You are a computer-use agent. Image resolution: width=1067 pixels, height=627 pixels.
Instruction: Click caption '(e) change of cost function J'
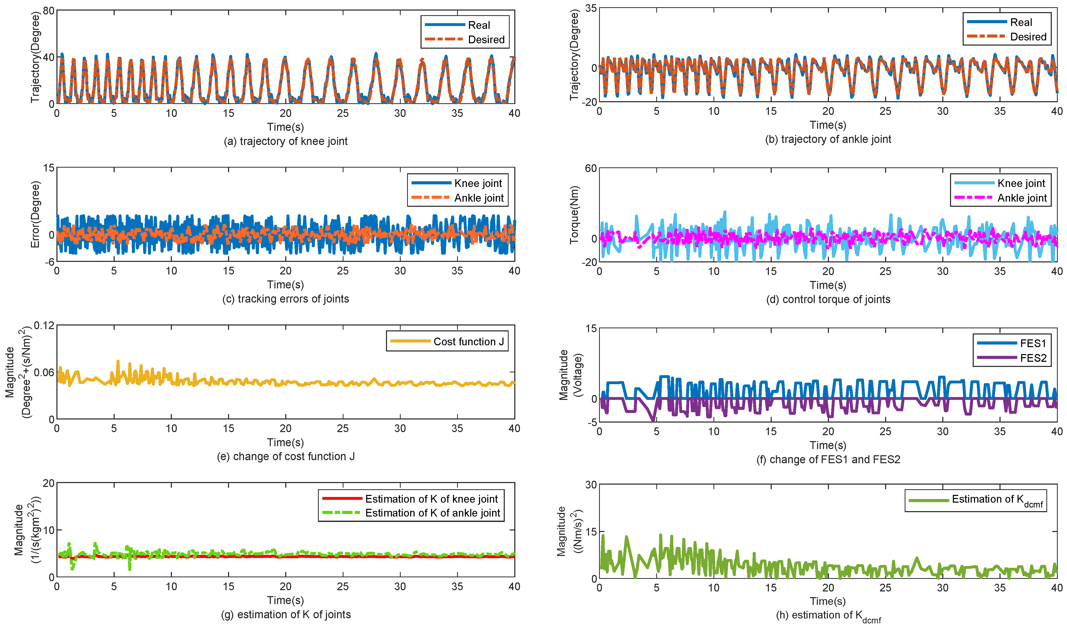pyautogui.click(x=285, y=457)
